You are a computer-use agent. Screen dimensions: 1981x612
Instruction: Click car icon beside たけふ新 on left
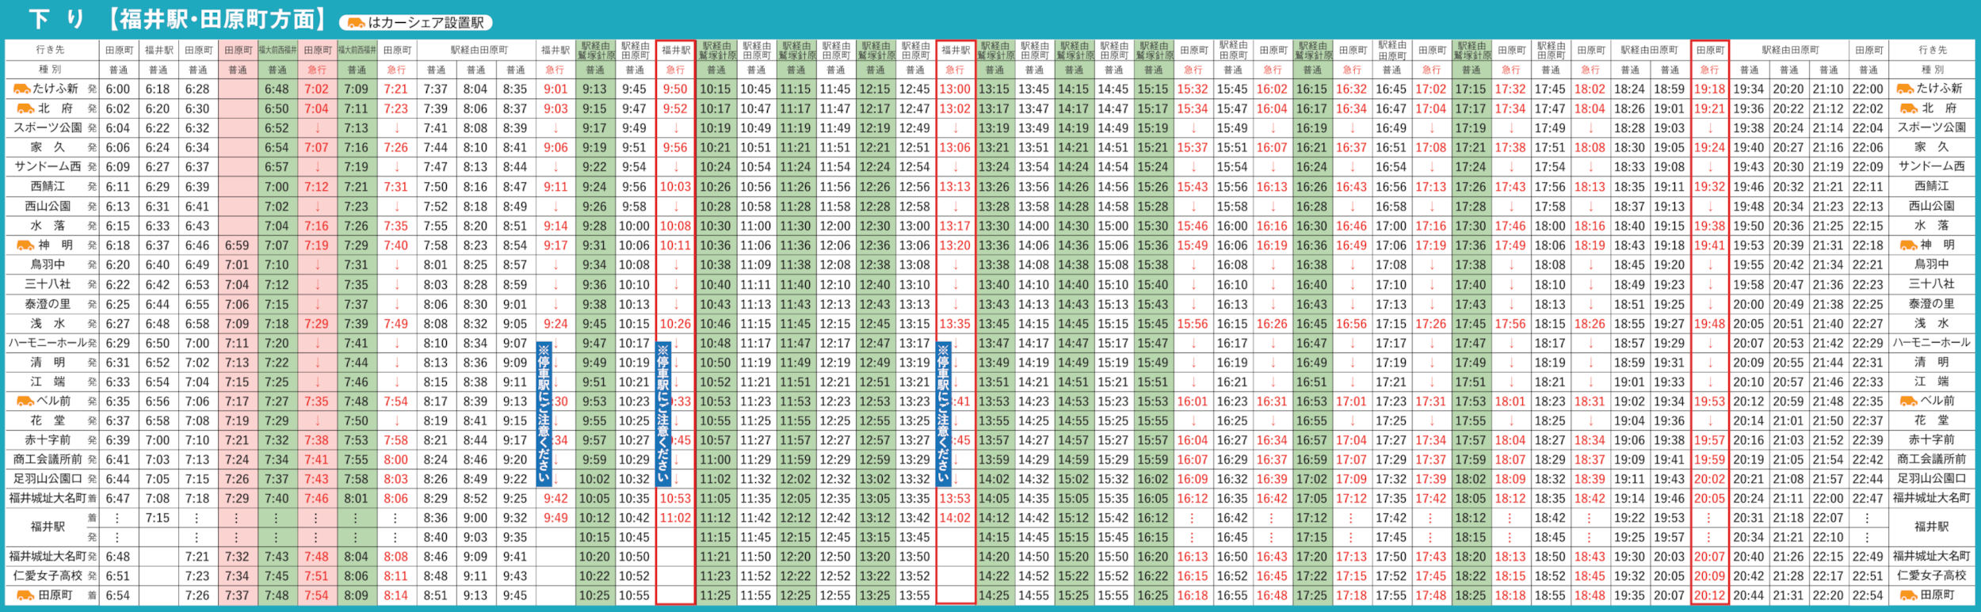[x=22, y=89]
